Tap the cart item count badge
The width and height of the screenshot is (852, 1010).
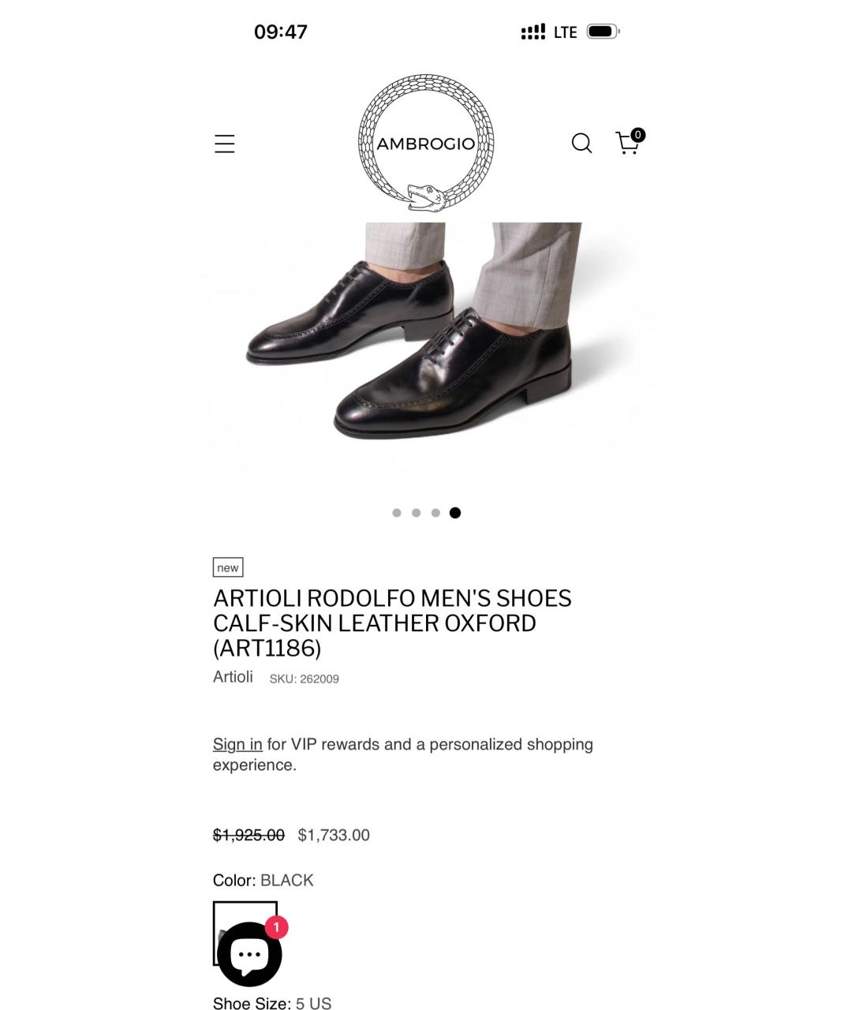[637, 135]
